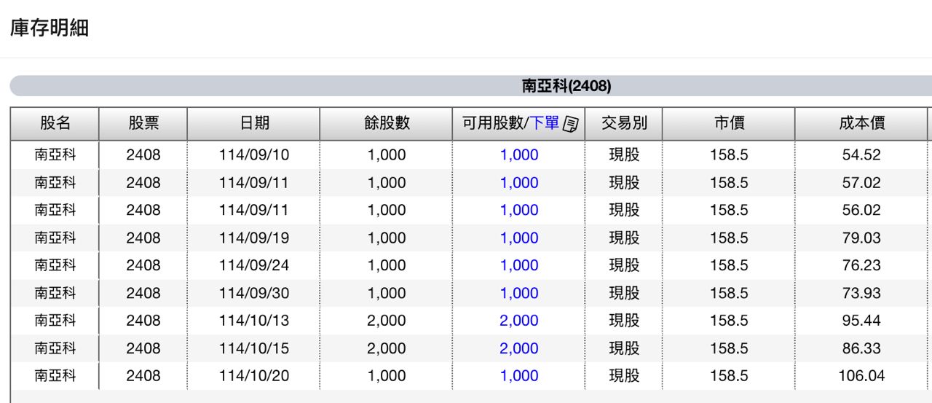Image resolution: width=932 pixels, height=403 pixels.
Task: Click the 庫存明細 page title
Action: click(x=50, y=28)
